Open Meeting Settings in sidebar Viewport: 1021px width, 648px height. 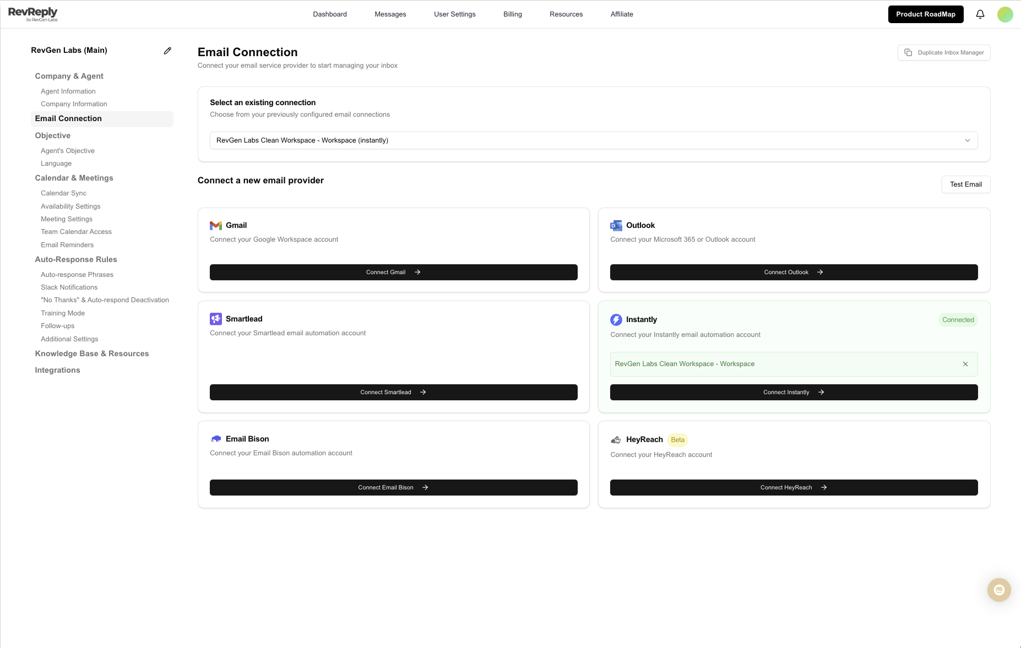click(x=67, y=219)
